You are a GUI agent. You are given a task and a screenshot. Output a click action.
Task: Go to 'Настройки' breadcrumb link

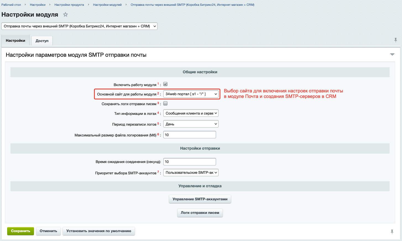pyautogui.click(x=38, y=5)
